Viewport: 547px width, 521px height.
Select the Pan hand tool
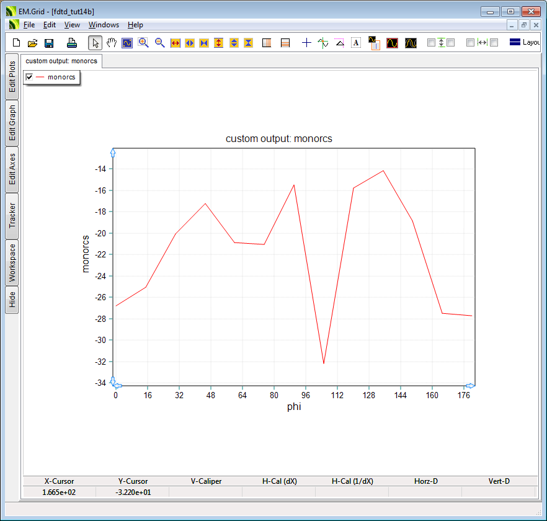(112, 43)
